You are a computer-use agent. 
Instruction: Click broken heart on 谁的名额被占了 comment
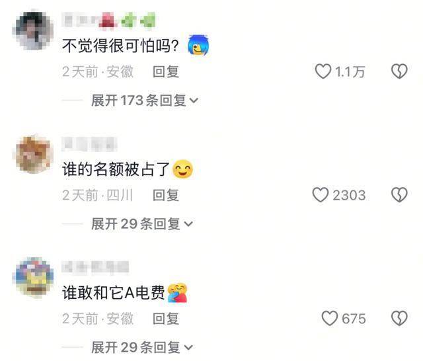pyautogui.click(x=399, y=195)
